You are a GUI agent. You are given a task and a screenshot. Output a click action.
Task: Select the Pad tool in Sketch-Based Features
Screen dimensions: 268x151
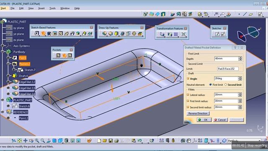tap(36, 34)
